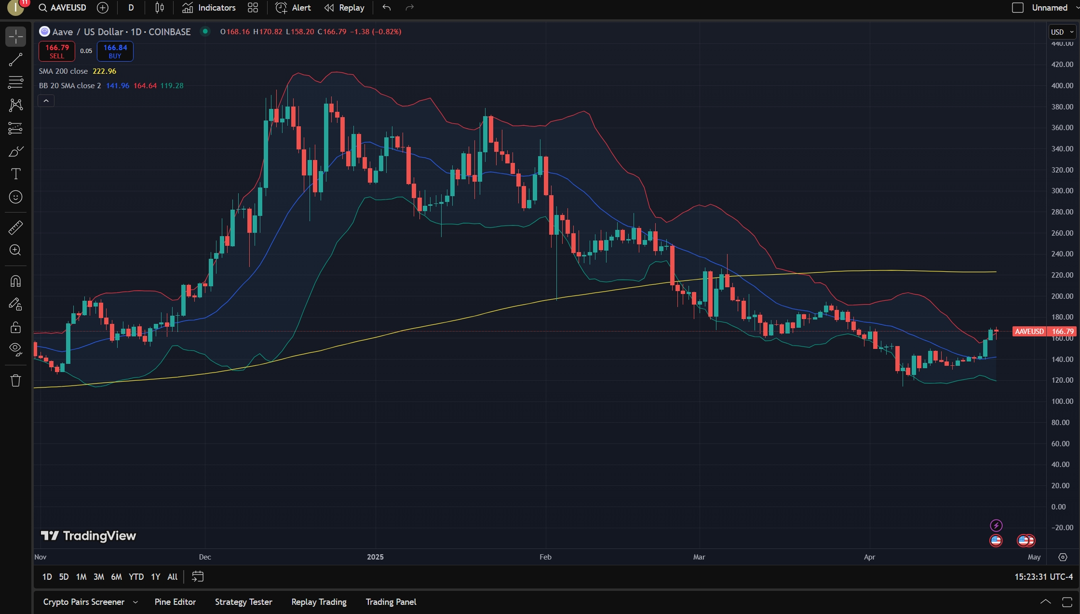Select the brush drawing tool
Viewport: 1080px width, 614px height.
coord(15,152)
